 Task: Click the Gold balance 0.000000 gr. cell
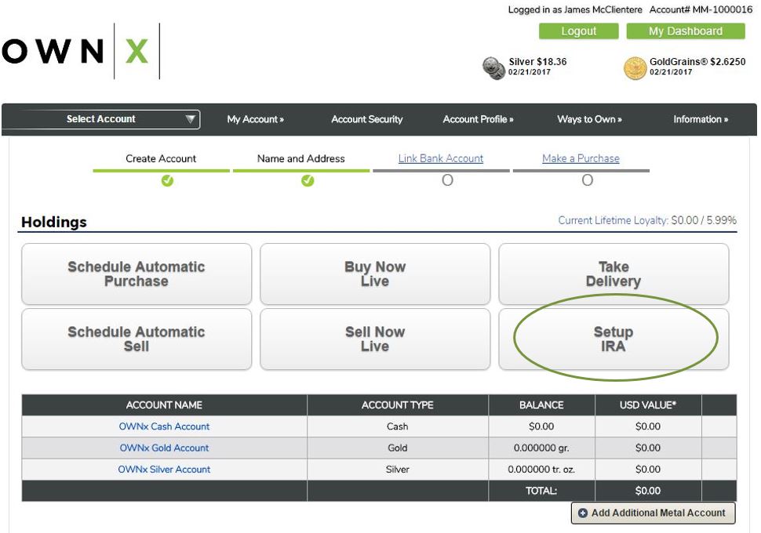coord(541,448)
